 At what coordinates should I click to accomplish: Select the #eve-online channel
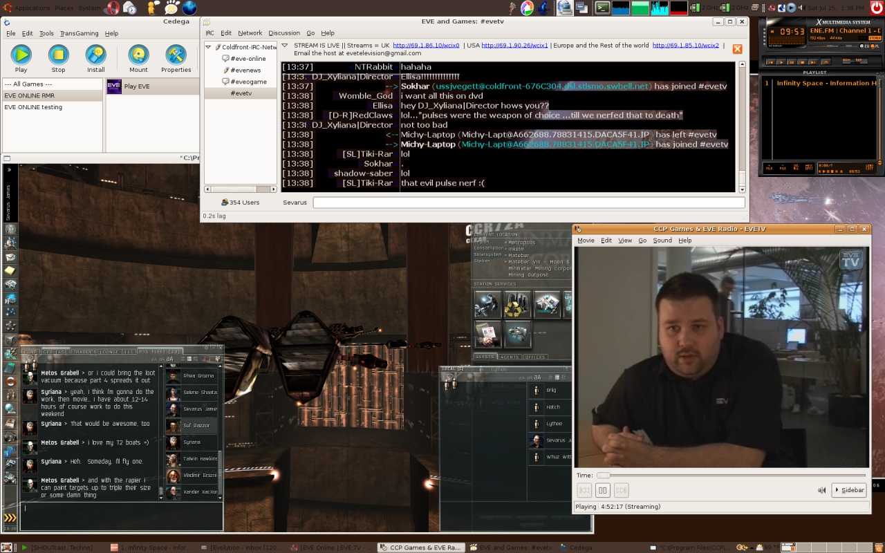[248, 59]
